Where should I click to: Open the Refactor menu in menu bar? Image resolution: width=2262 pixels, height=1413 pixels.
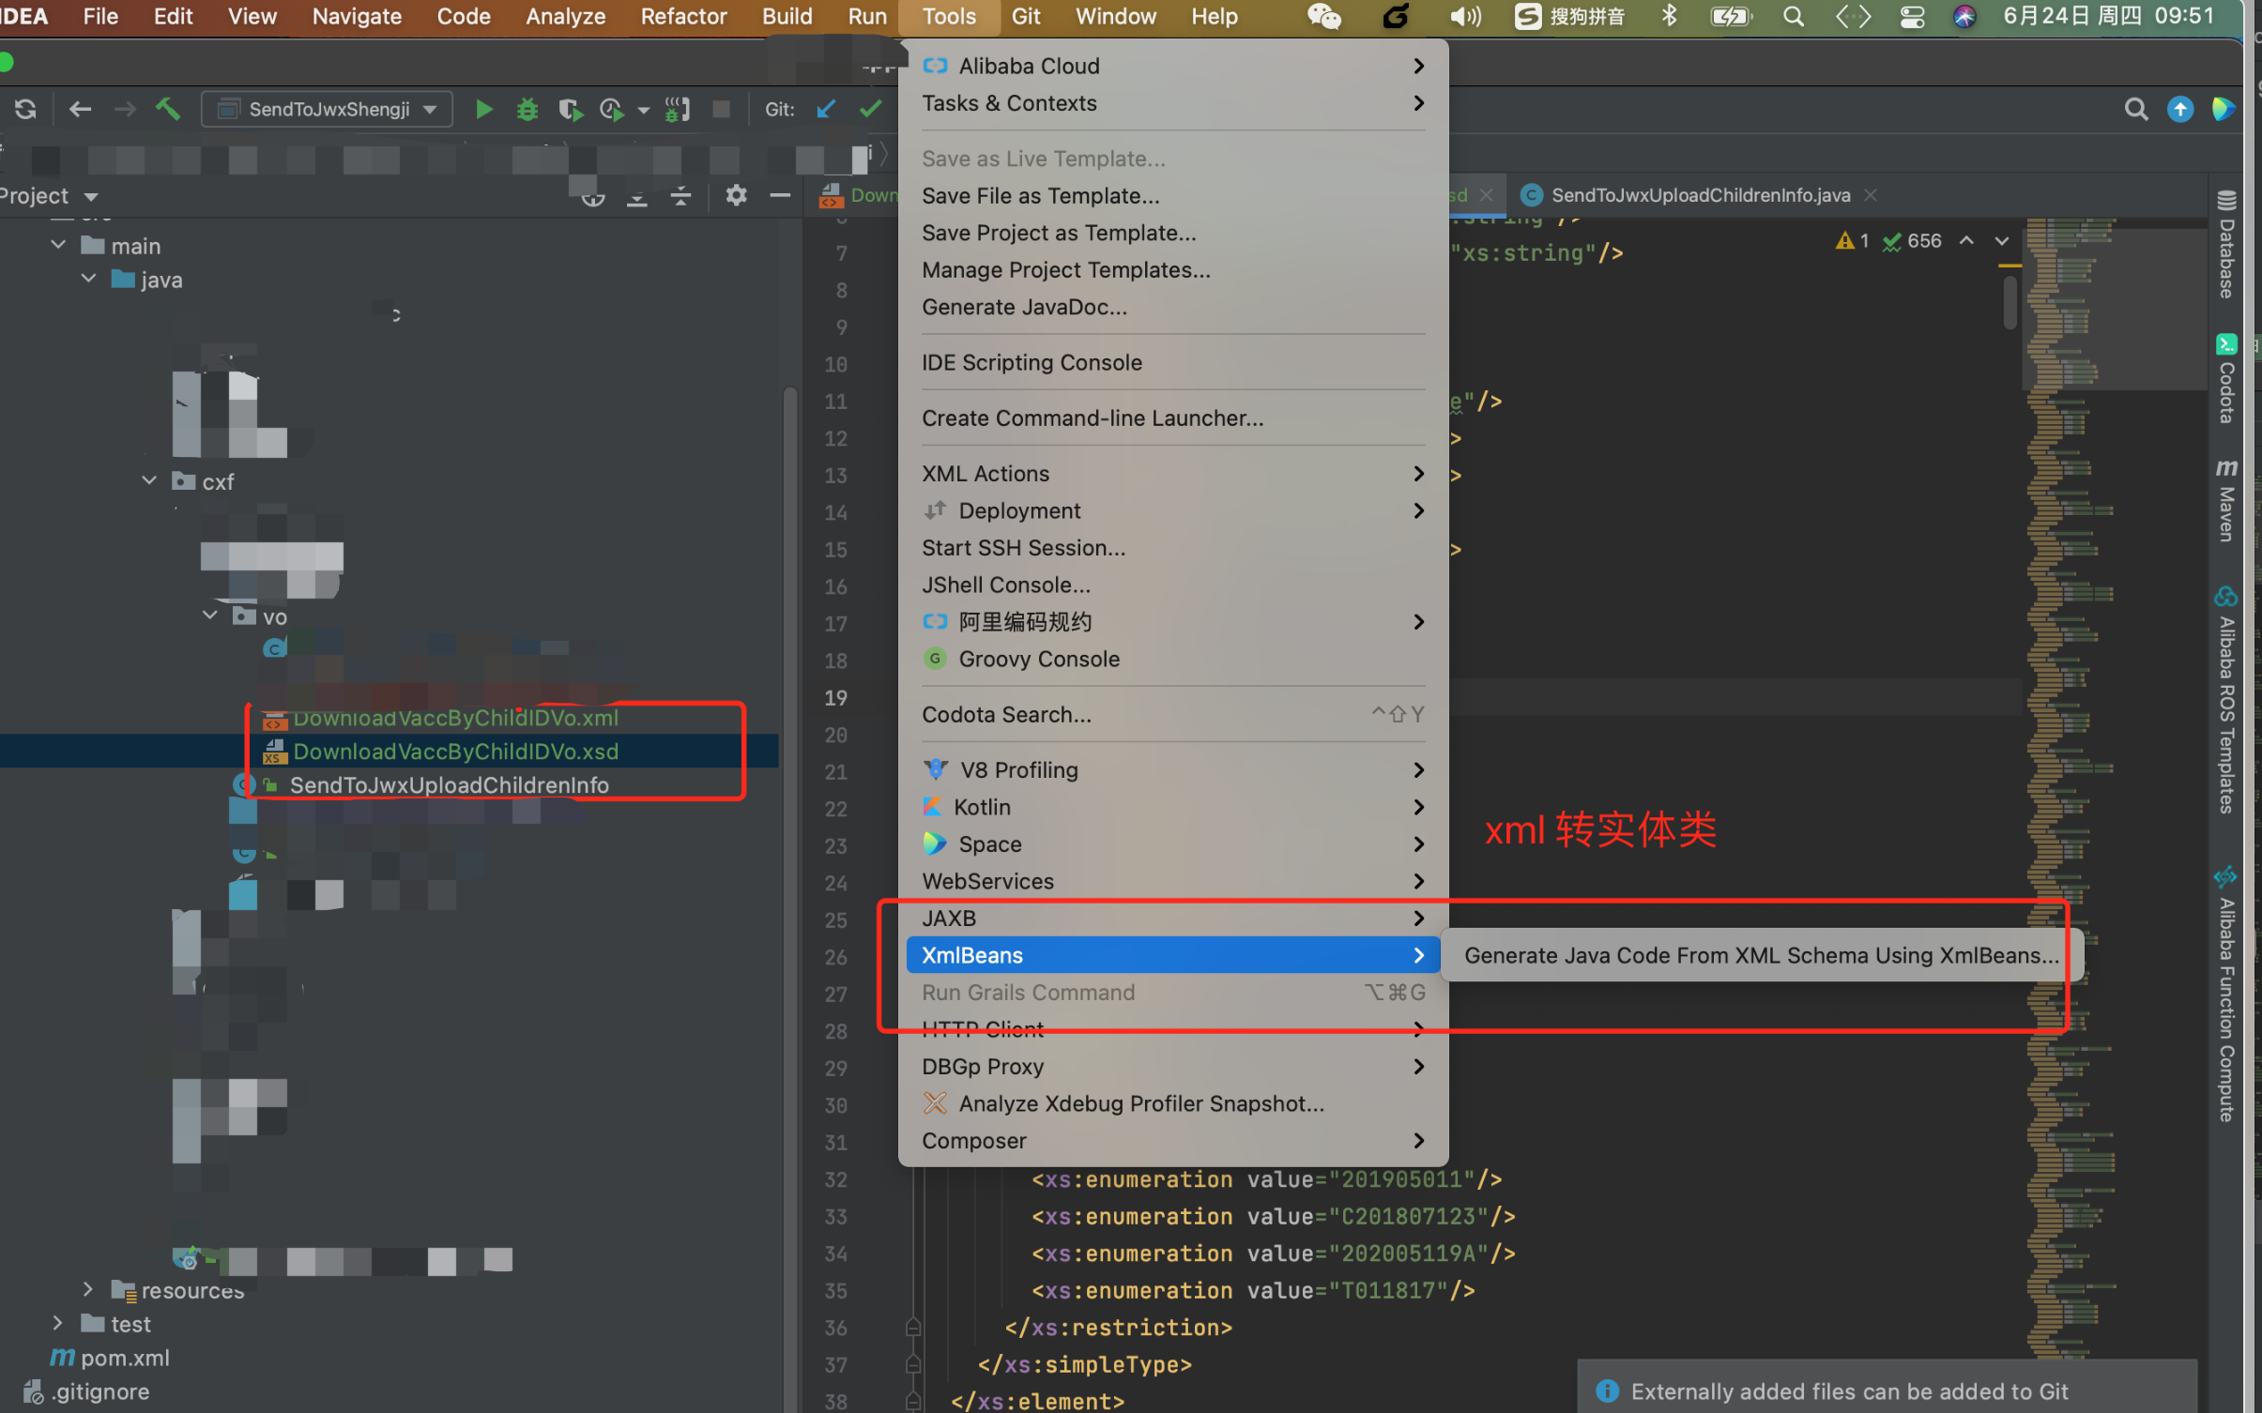tap(683, 17)
